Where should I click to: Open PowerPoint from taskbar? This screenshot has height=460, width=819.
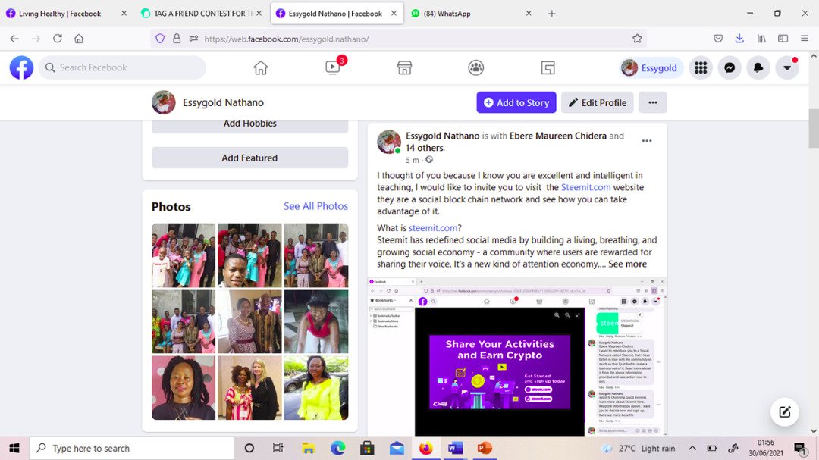(485, 448)
